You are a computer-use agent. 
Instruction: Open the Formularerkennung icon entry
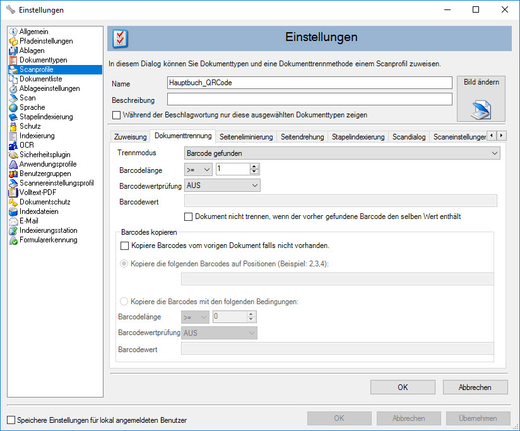pos(14,240)
